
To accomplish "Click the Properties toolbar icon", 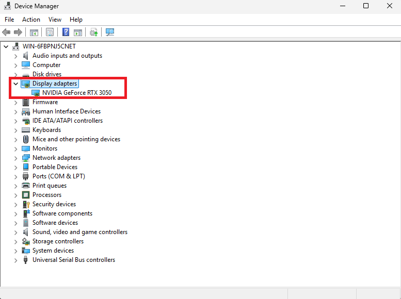I will 50,32.
